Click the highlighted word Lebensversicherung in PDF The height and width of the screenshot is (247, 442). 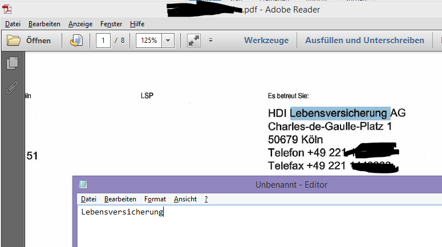(x=338, y=113)
